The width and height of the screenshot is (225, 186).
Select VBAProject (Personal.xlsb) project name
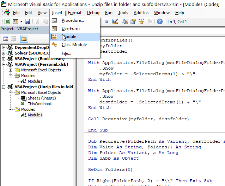point(41,64)
